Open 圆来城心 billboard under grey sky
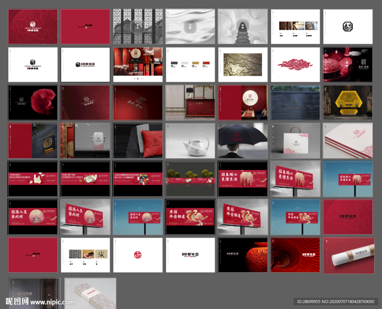This screenshot has height=309, width=382. (295, 179)
